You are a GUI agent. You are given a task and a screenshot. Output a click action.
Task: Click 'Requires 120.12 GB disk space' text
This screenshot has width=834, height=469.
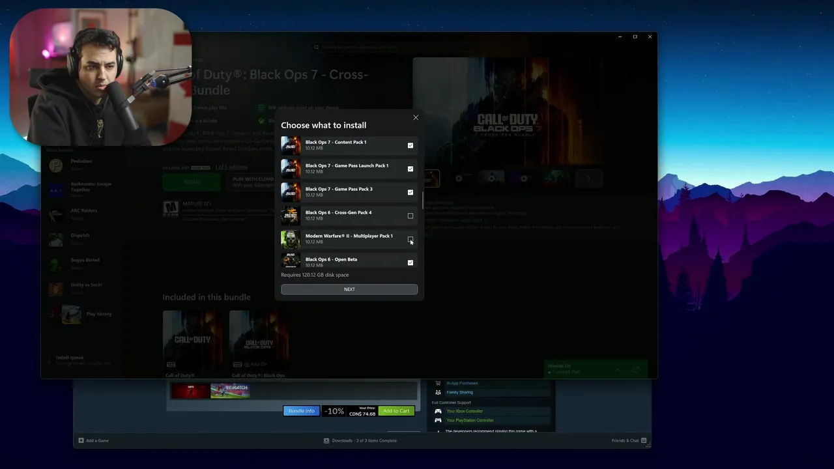click(x=315, y=275)
